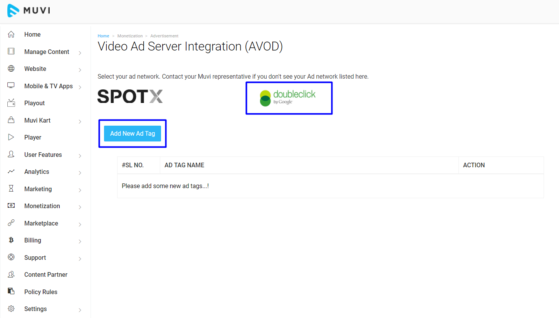The height and width of the screenshot is (318, 559).
Task: Select the SpotX ad network logo
Action: click(130, 96)
